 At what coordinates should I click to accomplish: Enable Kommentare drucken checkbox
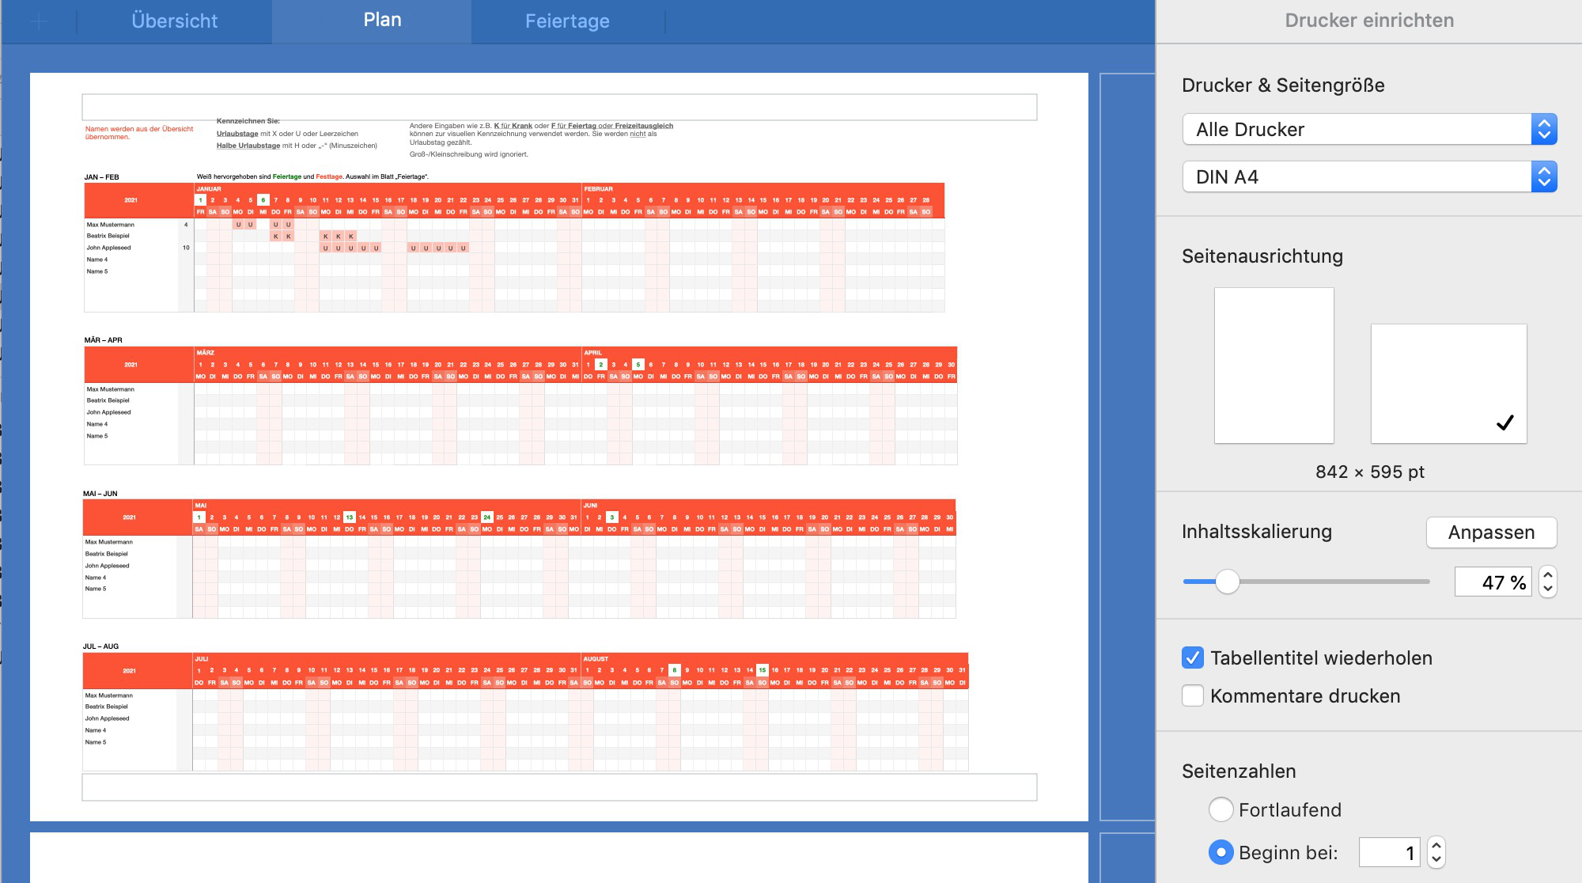(x=1193, y=695)
